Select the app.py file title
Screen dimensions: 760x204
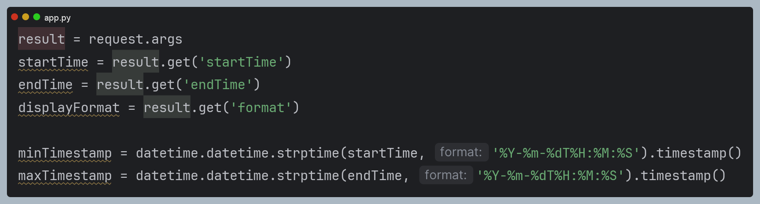click(x=58, y=18)
